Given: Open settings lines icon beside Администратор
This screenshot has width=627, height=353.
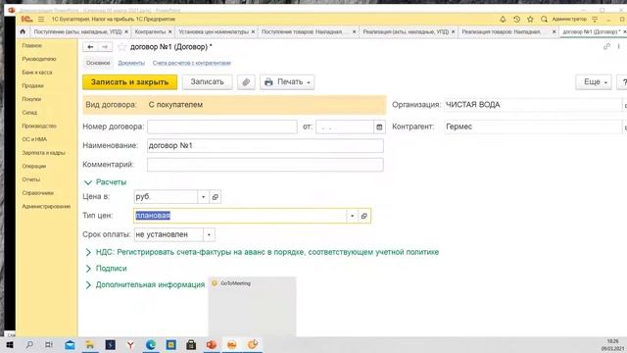Looking at the screenshot, I should [595, 20].
